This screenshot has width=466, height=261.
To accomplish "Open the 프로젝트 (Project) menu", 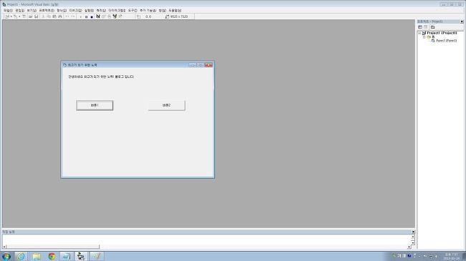I will pos(47,11).
